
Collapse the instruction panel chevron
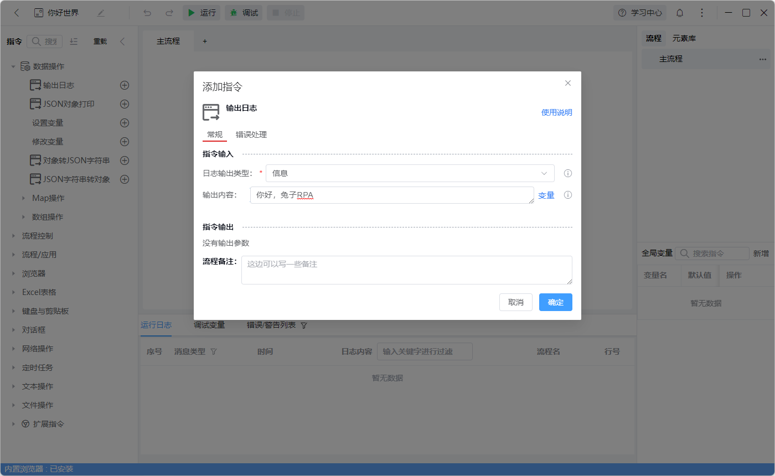[122, 42]
